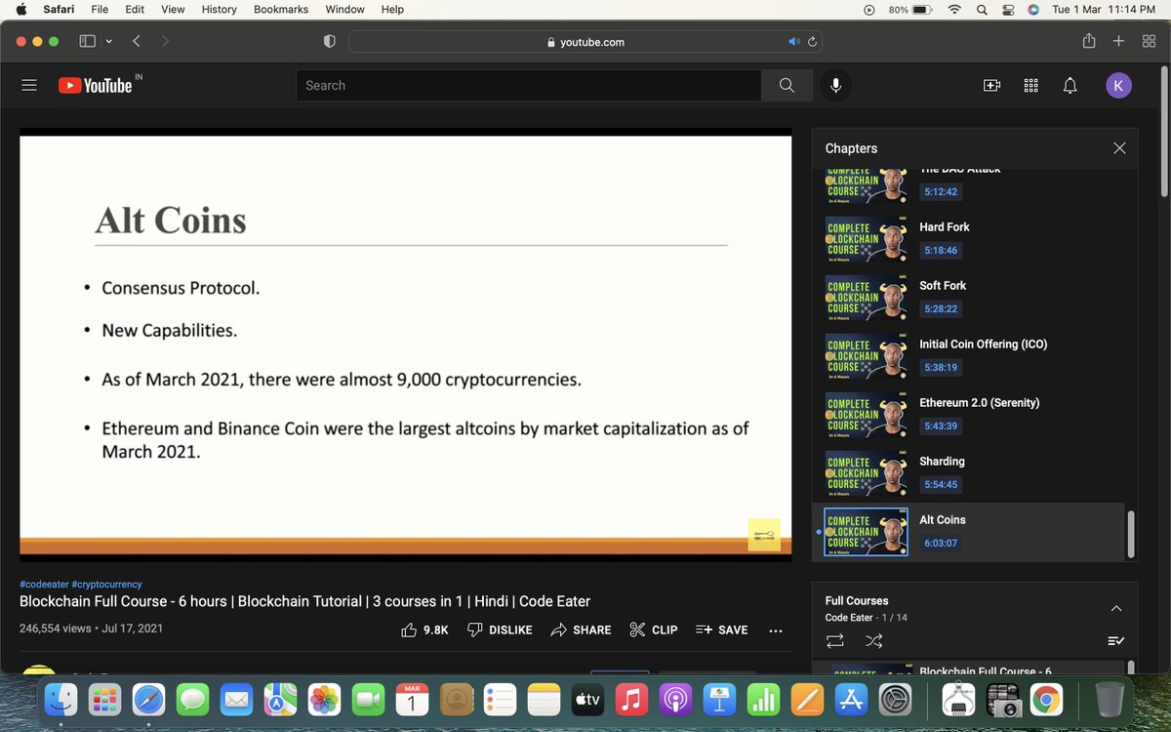1171x732 pixels.
Task: Open Music app from the Dock
Action: (x=631, y=699)
